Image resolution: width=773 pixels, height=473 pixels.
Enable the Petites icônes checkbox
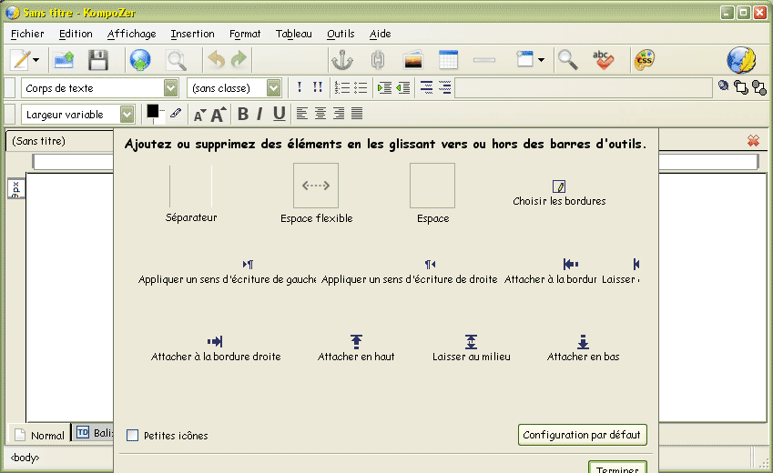[133, 436]
